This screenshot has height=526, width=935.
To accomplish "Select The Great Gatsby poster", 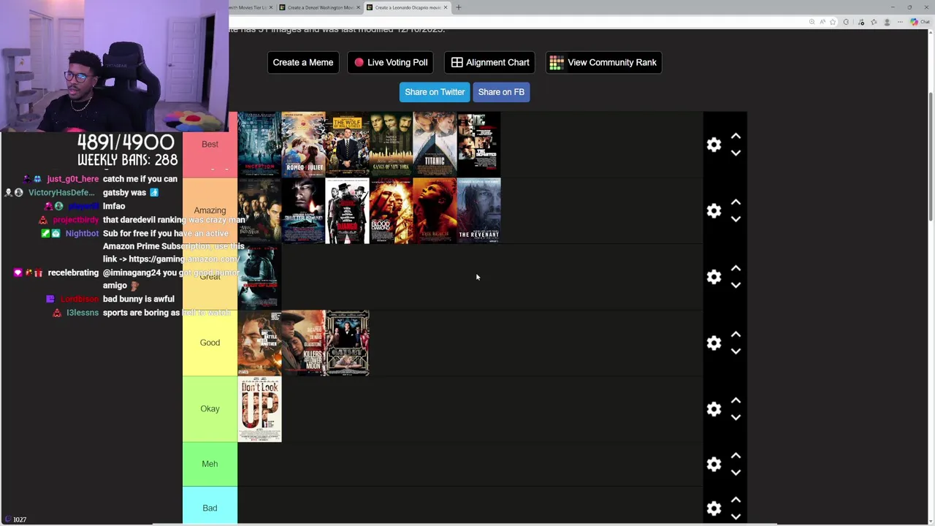I will point(347,343).
